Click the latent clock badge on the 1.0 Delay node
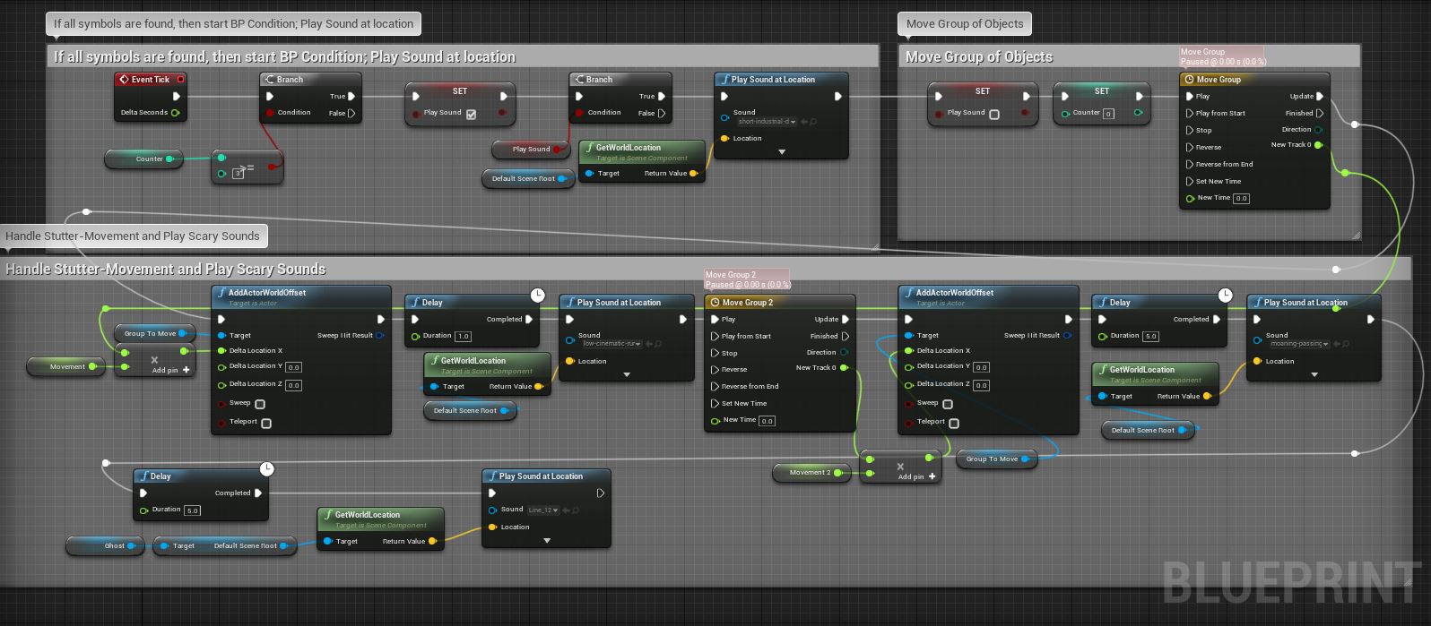Image resolution: width=1431 pixels, height=626 pixels. [x=537, y=295]
